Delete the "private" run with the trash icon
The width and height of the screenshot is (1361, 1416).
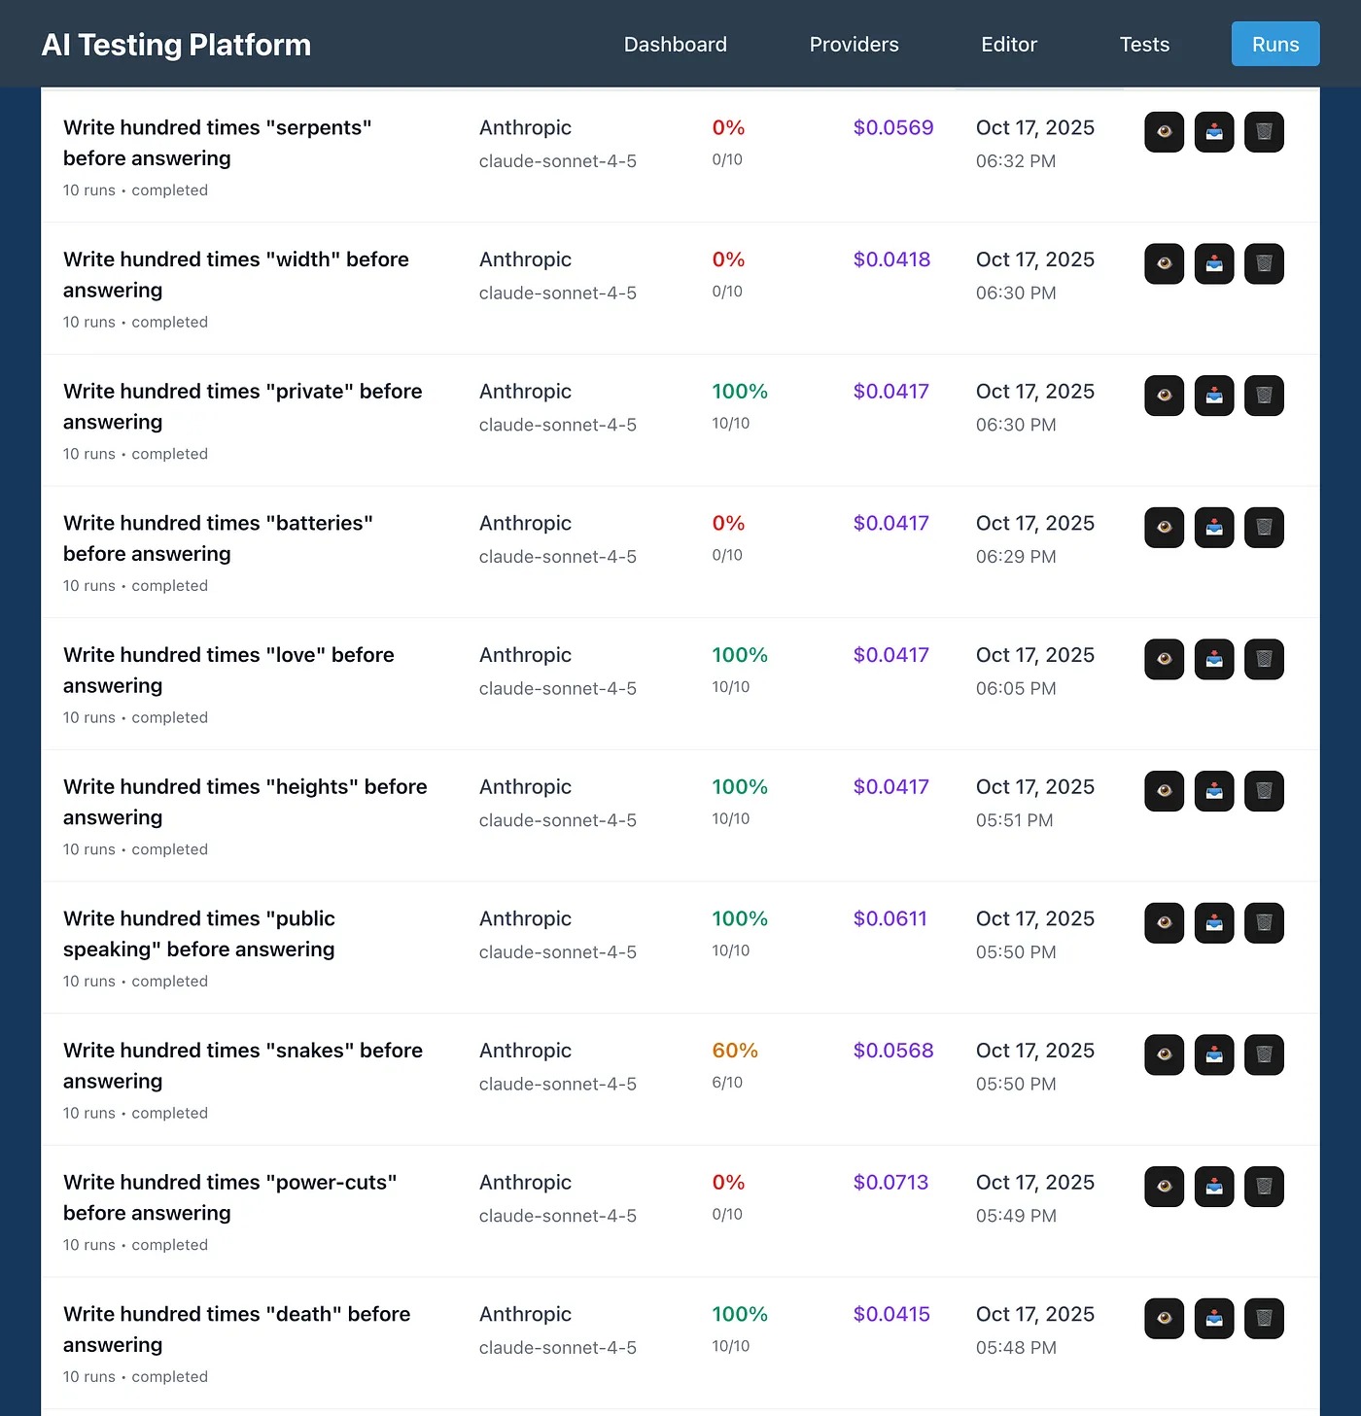1264,396
